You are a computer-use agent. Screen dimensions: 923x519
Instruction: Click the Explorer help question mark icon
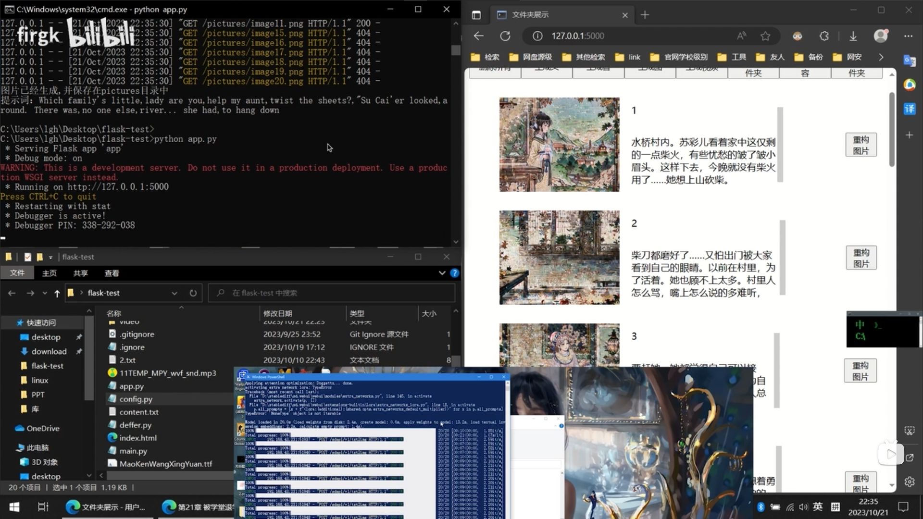454,273
